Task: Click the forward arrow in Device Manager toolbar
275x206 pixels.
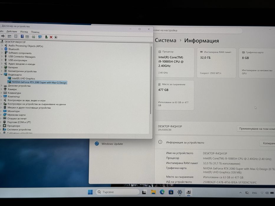Action: click(x=3, y=36)
